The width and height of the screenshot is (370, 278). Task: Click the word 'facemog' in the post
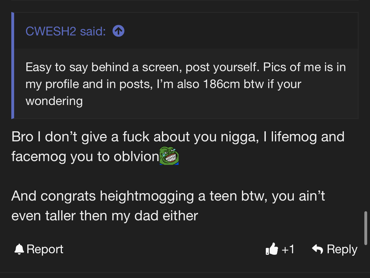(39, 156)
